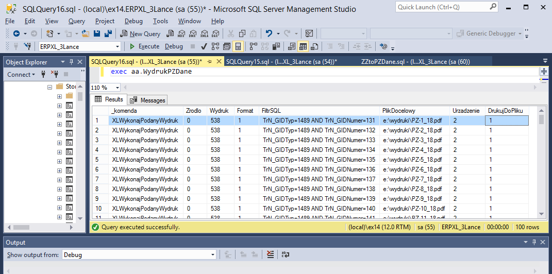Open the Query menu
Screen dimensions: 552x274
[76, 21]
